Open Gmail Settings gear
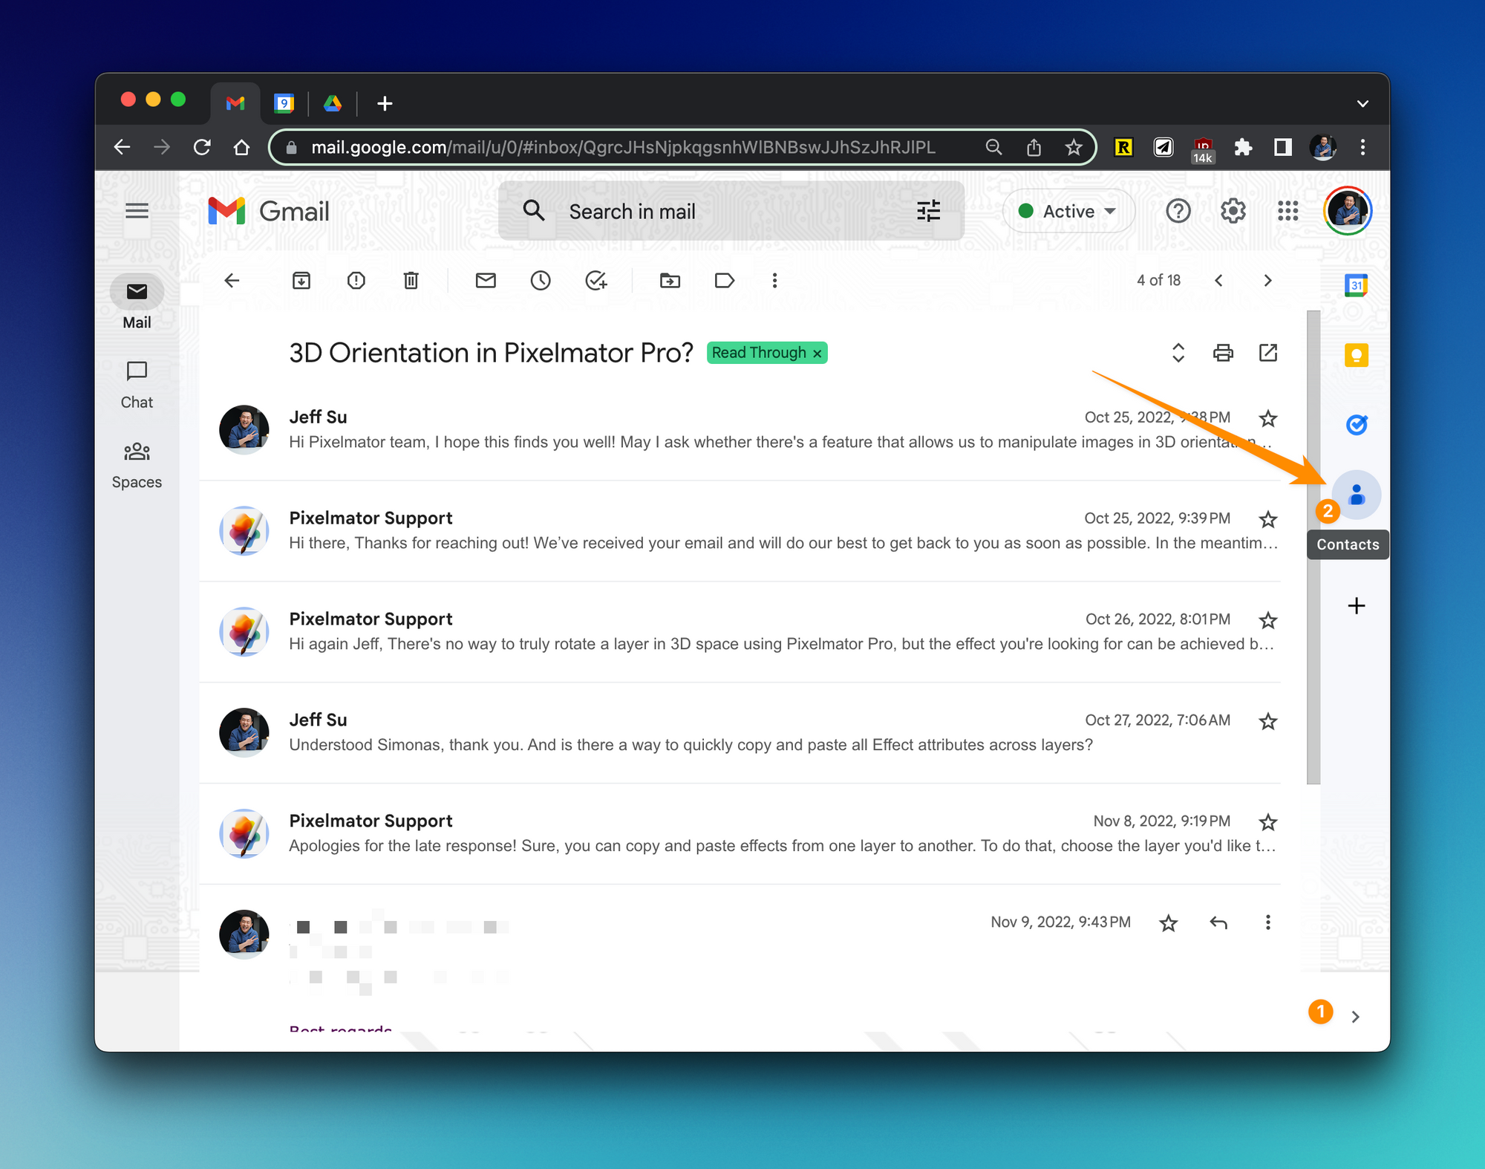1485x1169 pixels. [x=1233, y=211]
